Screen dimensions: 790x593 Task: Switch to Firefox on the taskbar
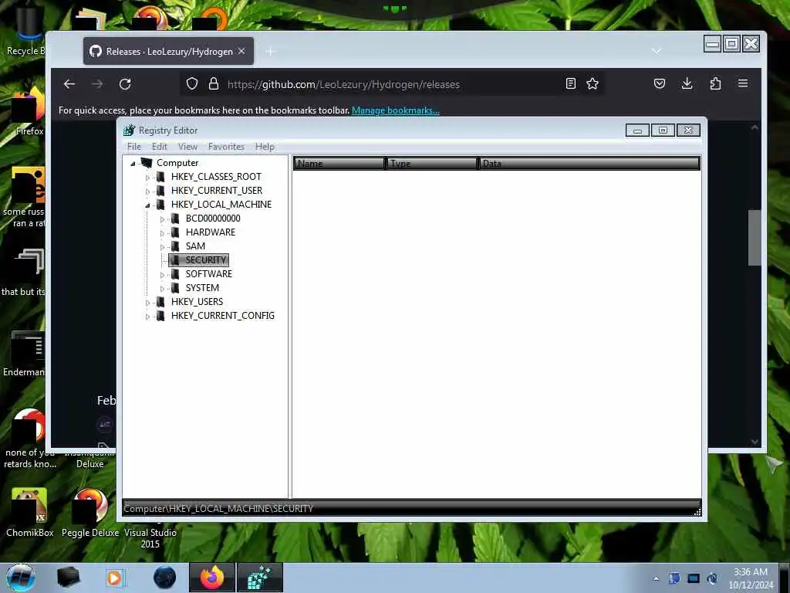coord(212,578)
